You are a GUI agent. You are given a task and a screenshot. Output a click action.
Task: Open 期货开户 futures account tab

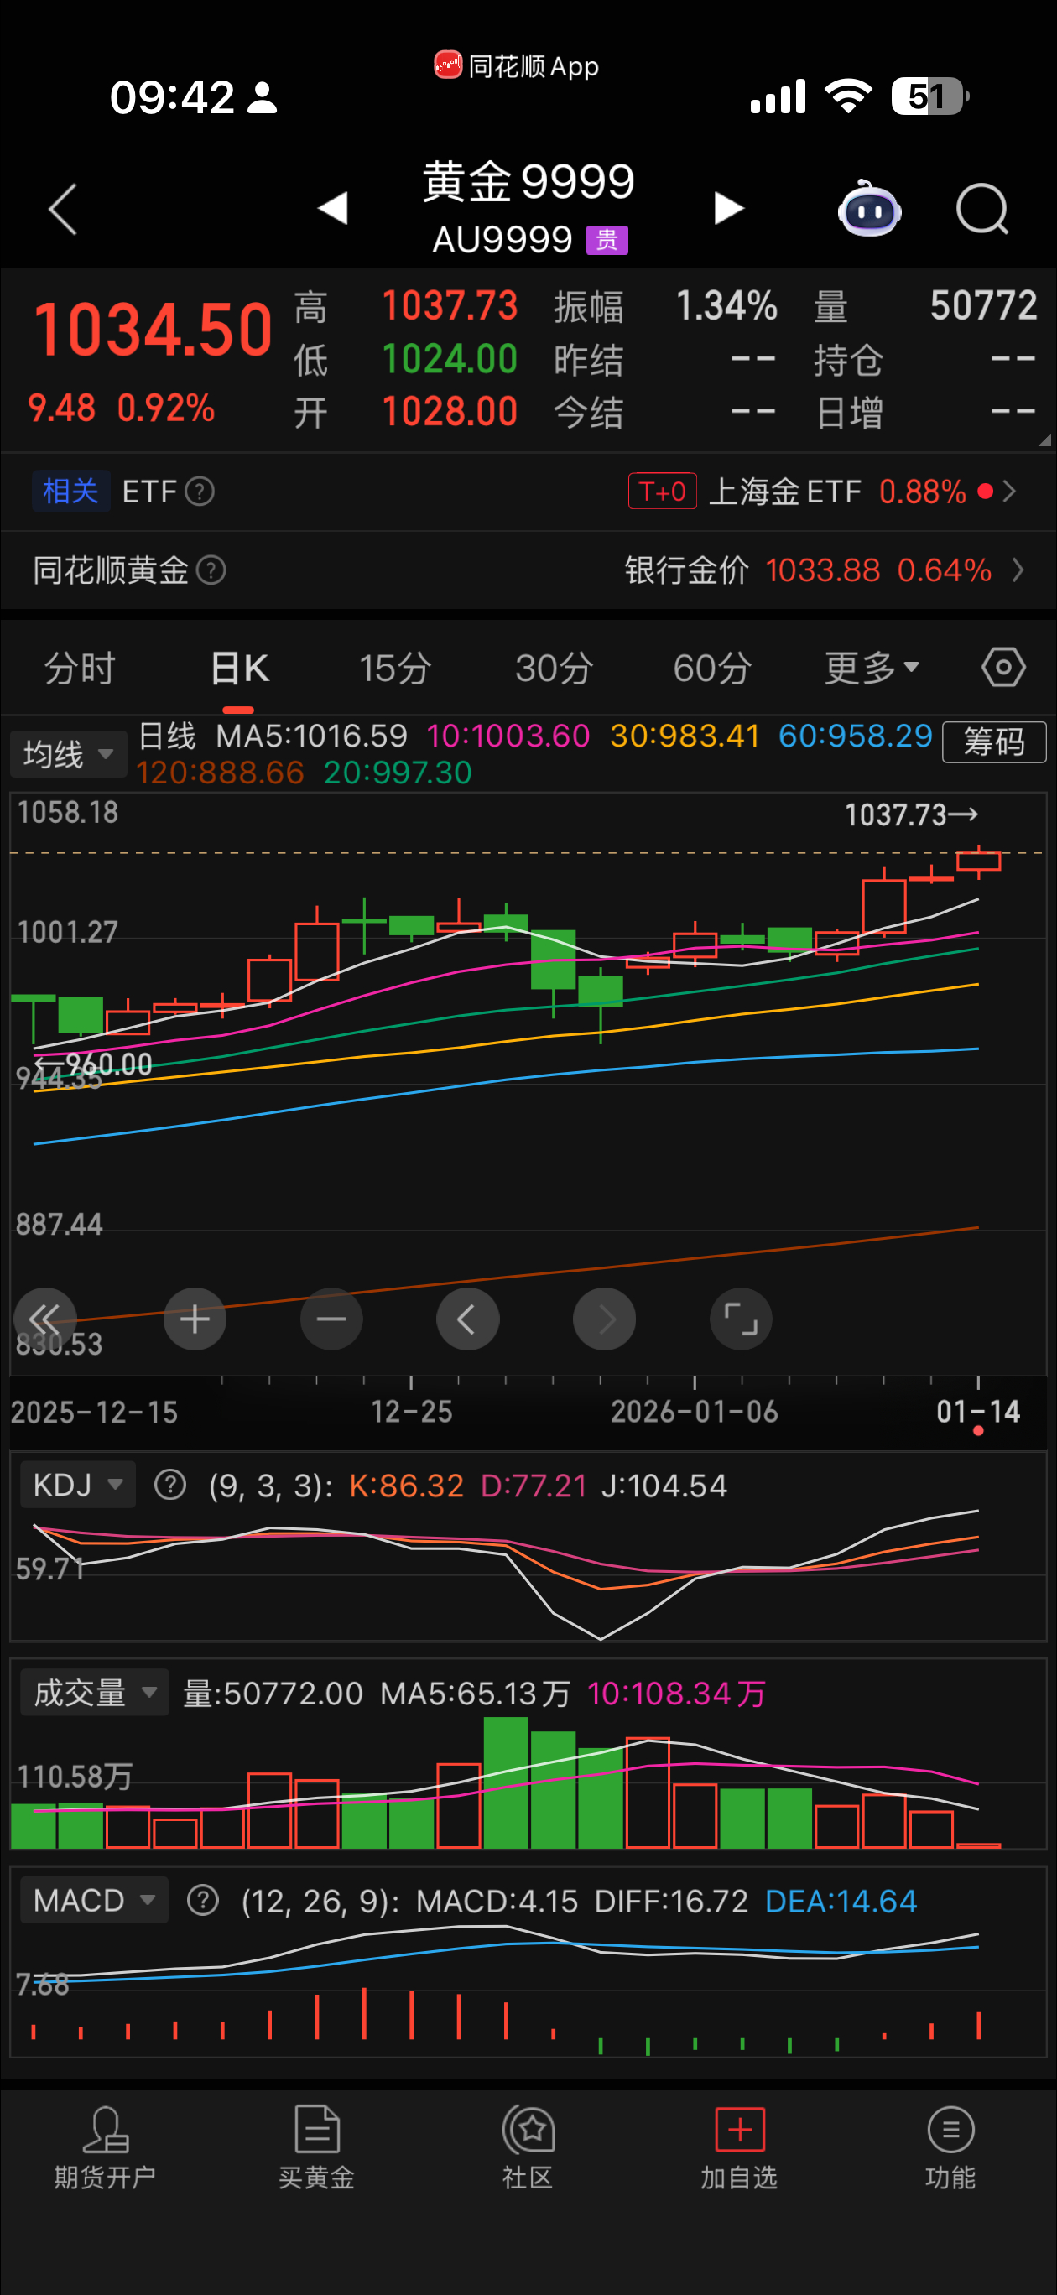(105, 2149)
